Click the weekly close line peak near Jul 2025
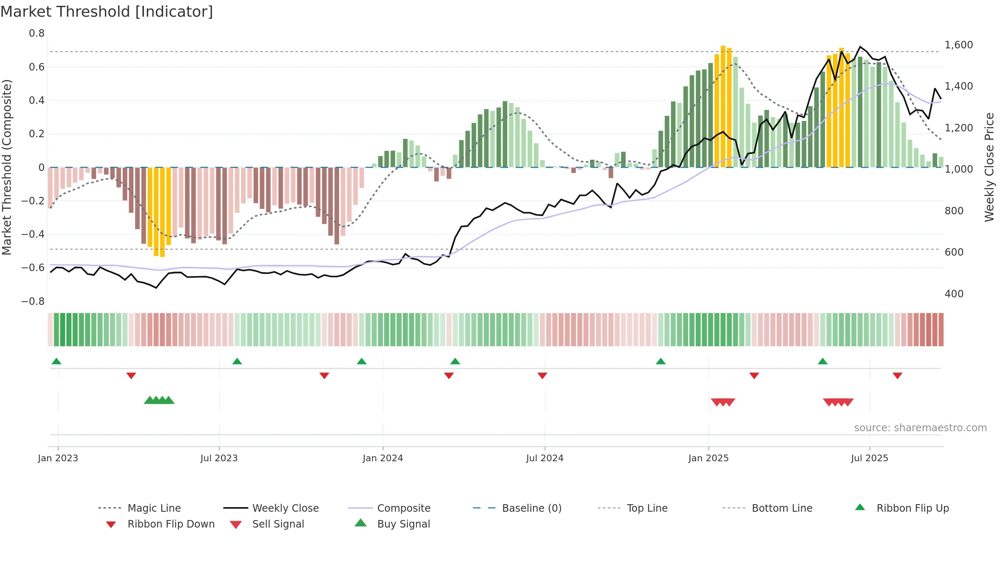Viewport: 1001px width, 563px height. pyautogui.click(x=860, y=47)
